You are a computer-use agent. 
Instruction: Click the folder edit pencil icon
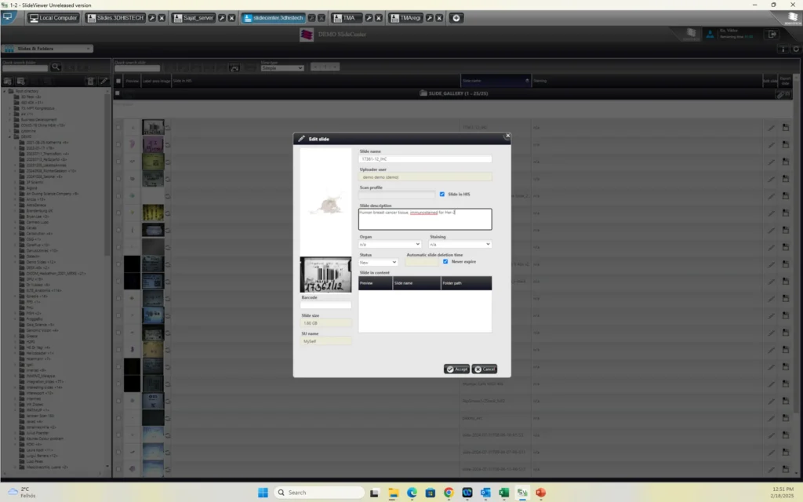tap(104, 81)
